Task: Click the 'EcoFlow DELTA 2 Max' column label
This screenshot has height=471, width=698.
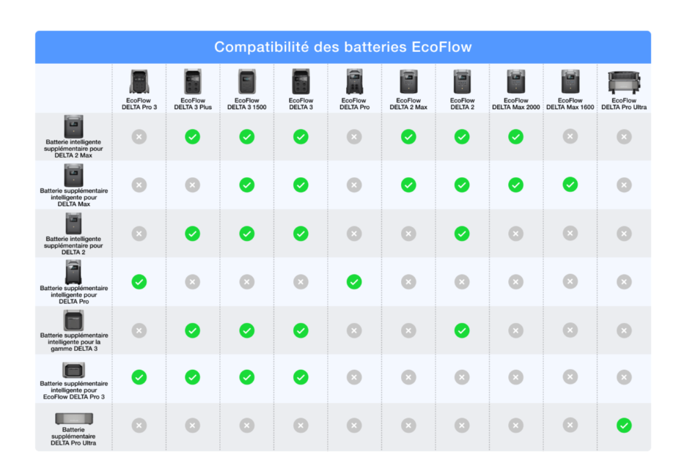Action: [x=408, y=104]
